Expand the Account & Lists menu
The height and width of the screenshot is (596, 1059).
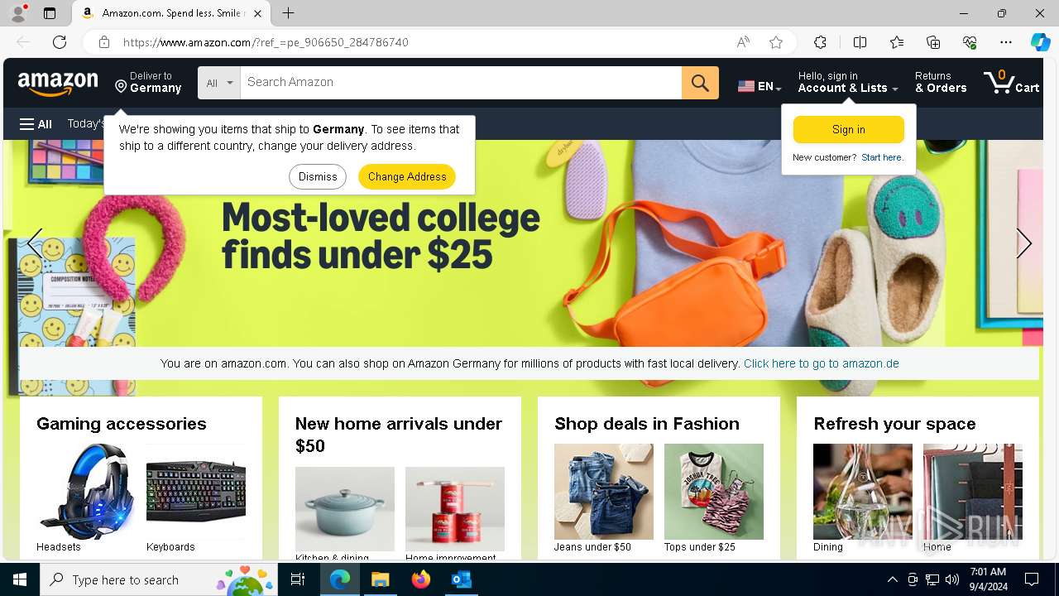(x=848, y=82)
